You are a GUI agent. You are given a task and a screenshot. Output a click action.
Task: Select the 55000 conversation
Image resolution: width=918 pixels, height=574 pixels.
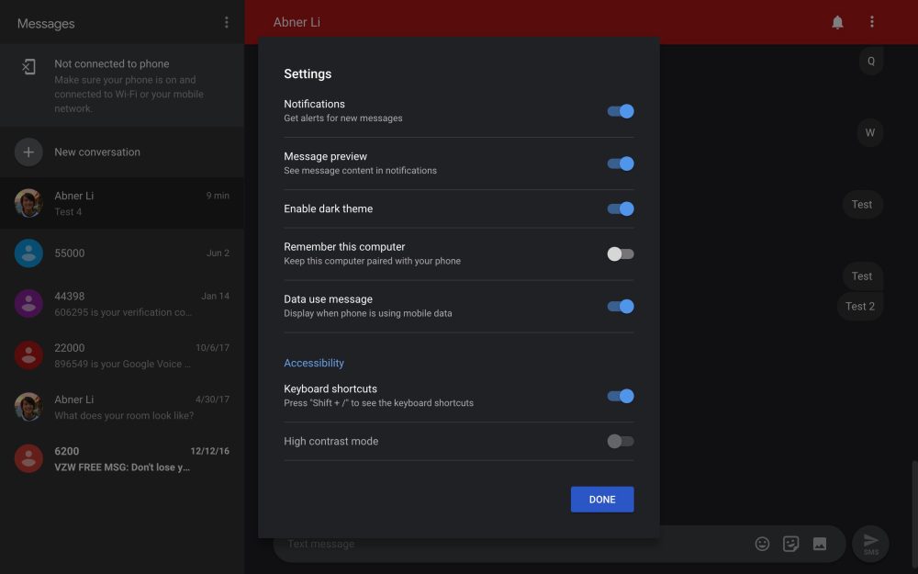pos(119,253)
